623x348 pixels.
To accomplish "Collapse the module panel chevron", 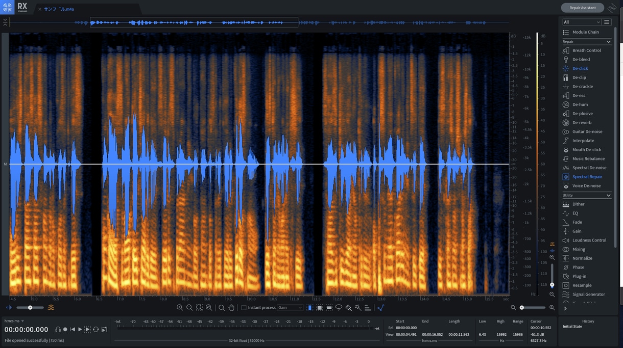I will click(x=565, y=308).
